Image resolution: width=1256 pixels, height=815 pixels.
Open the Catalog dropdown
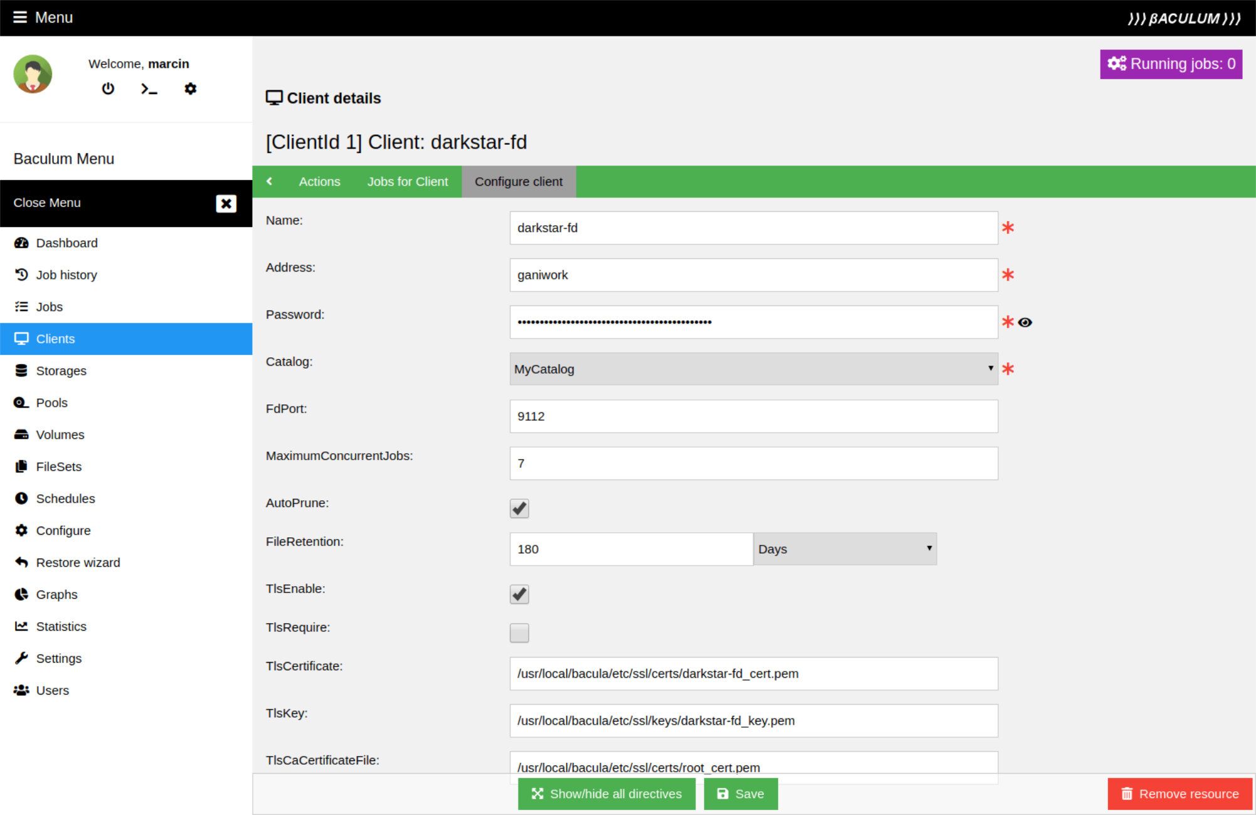753,369
